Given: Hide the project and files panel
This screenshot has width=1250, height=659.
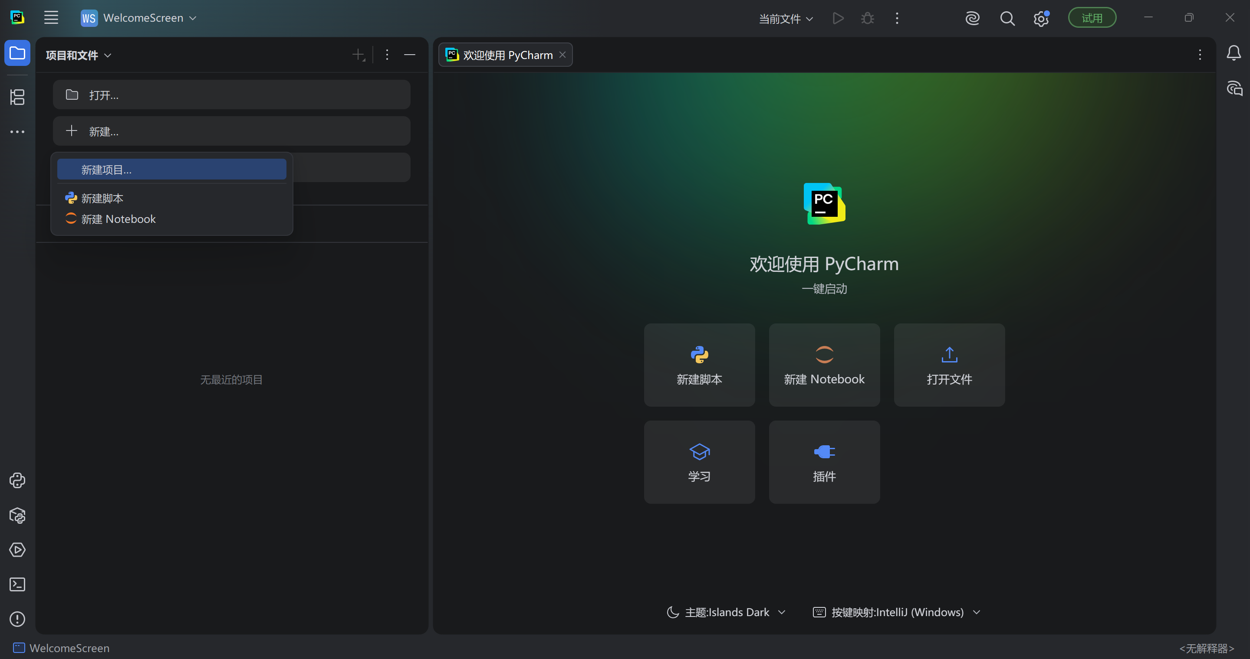Looking at the screenshot, I should 410,55.
